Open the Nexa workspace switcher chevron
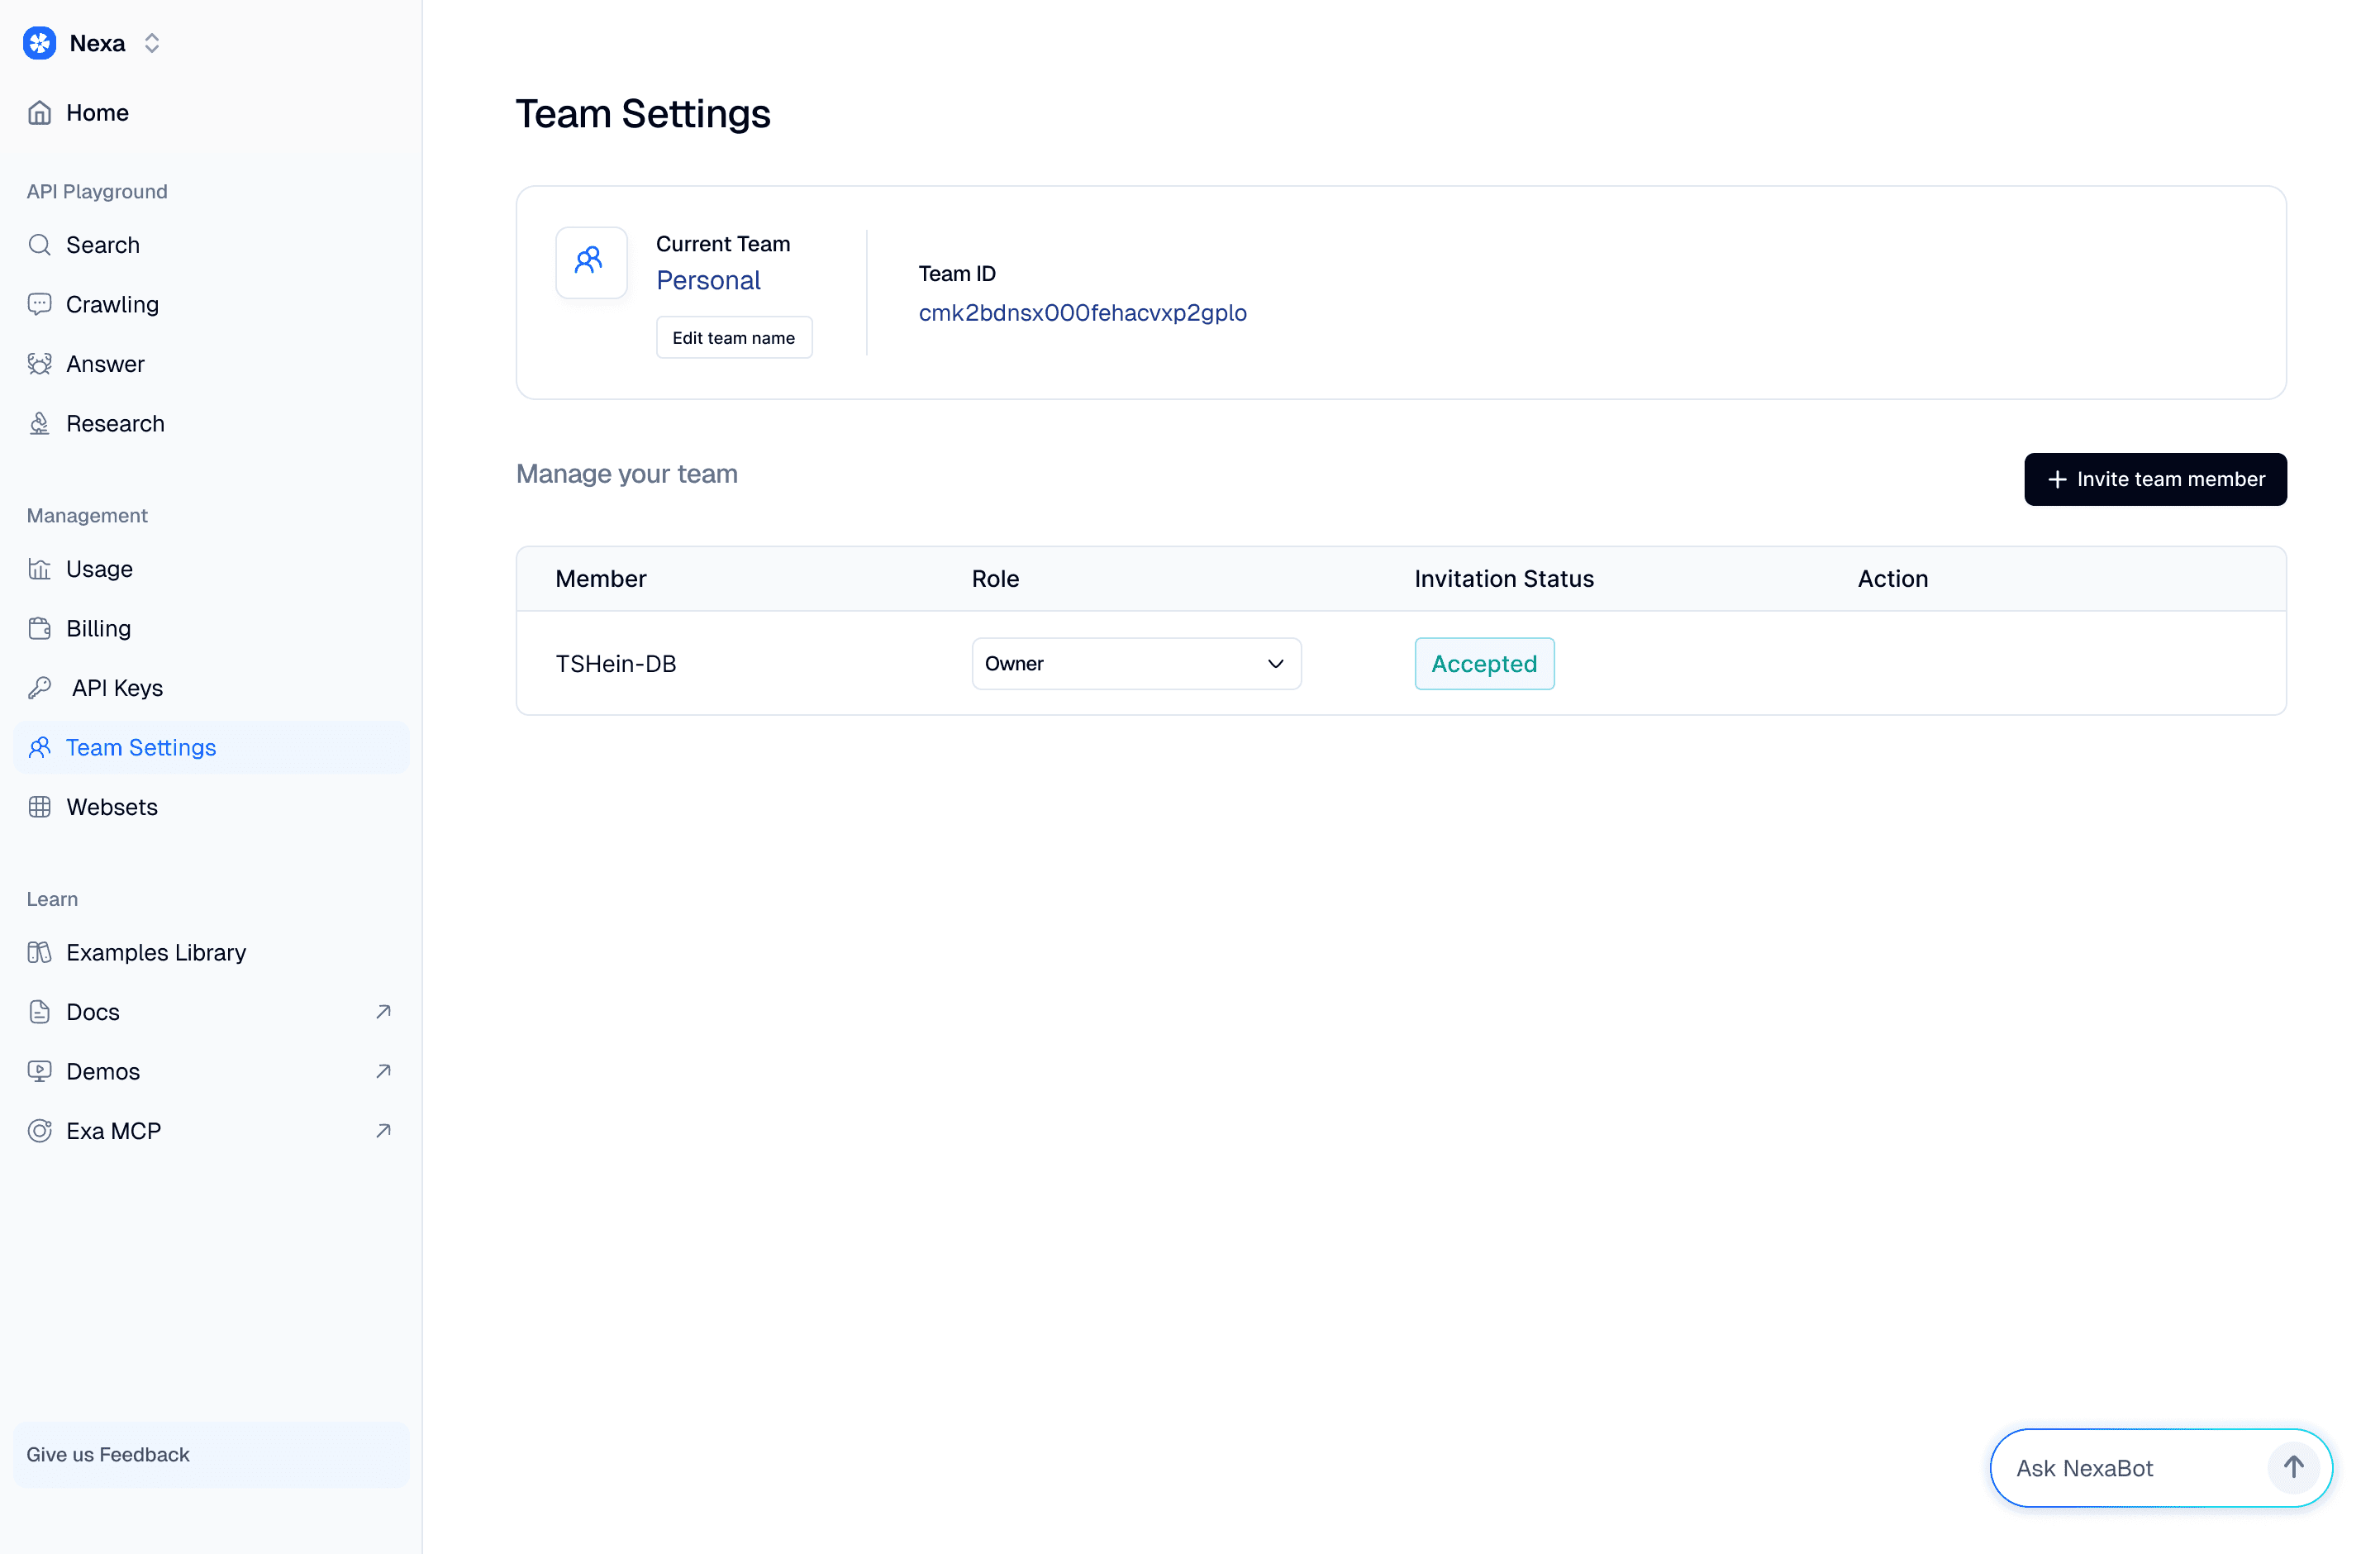Viewport: 2380px width, 1554px height. pos(152,43)
